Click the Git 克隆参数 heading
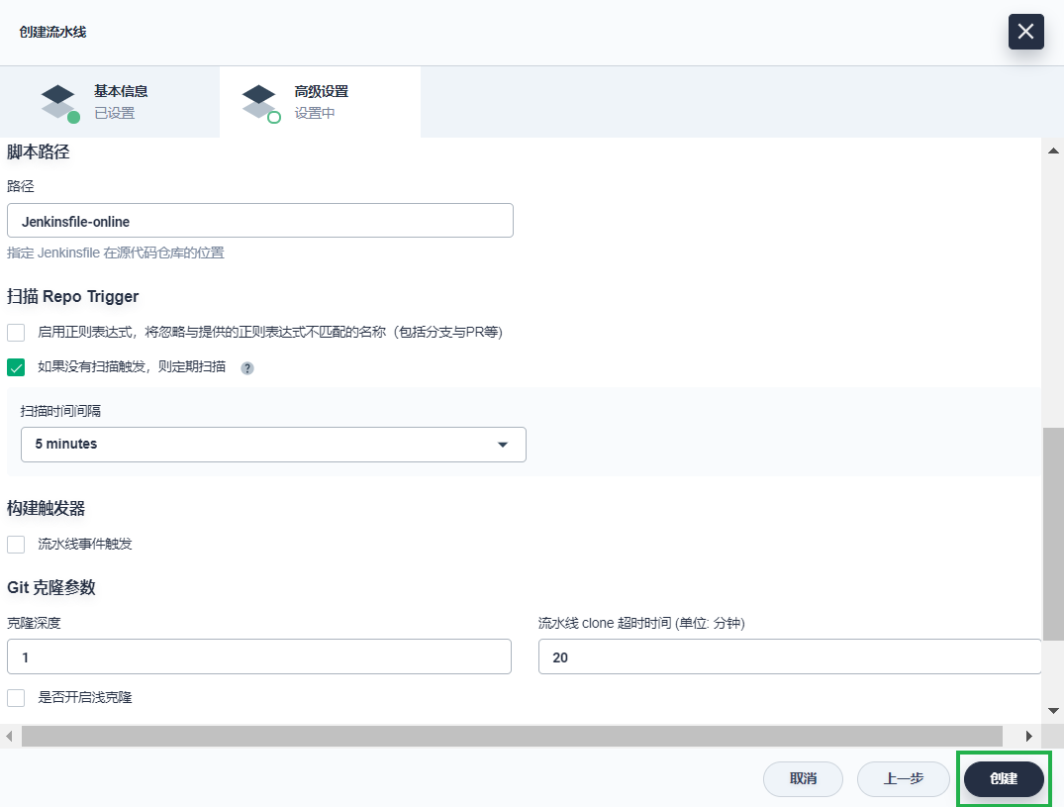Viewport: 1064px width, 807px height. click(50, 588)
